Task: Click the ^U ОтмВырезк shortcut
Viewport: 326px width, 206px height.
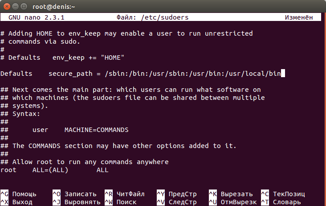Action: coord(232,202)
